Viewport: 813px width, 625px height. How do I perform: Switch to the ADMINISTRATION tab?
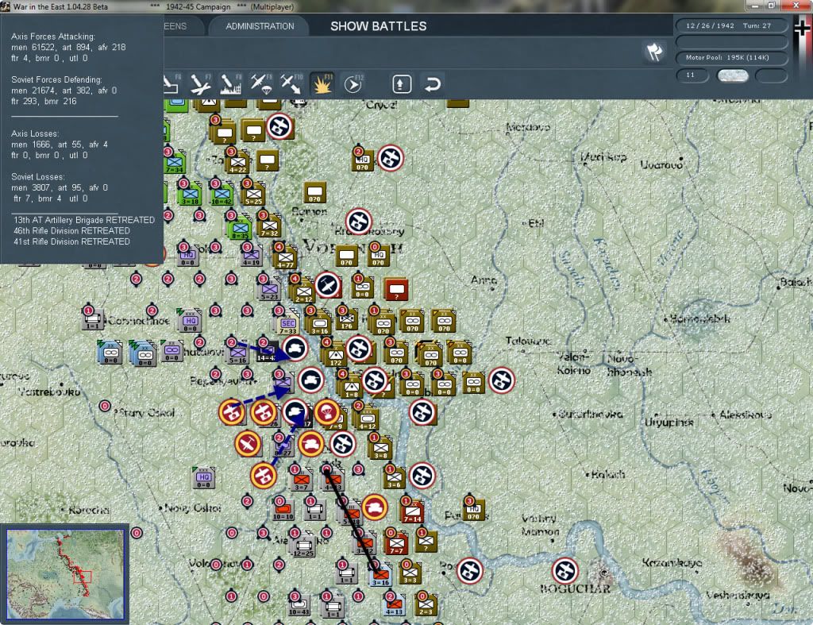coord(260,26)
